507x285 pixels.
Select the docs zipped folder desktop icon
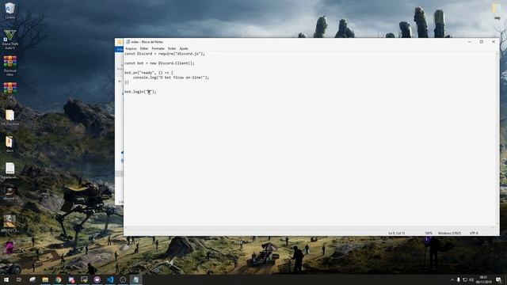click(x=10, y=144)
